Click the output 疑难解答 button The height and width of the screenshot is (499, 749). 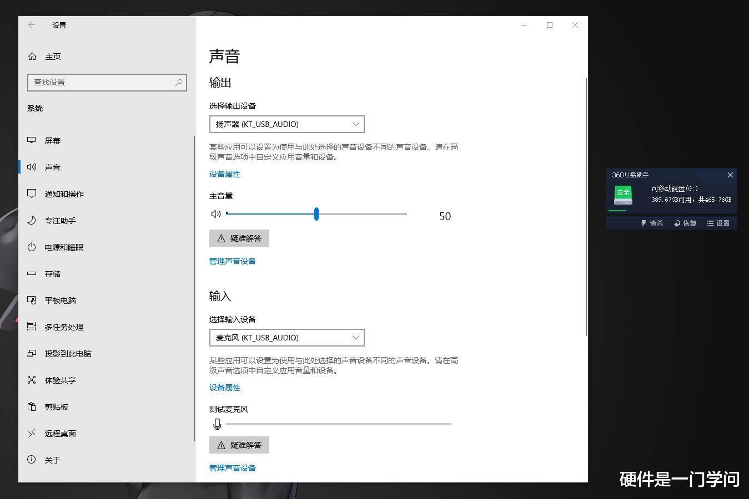239,238
